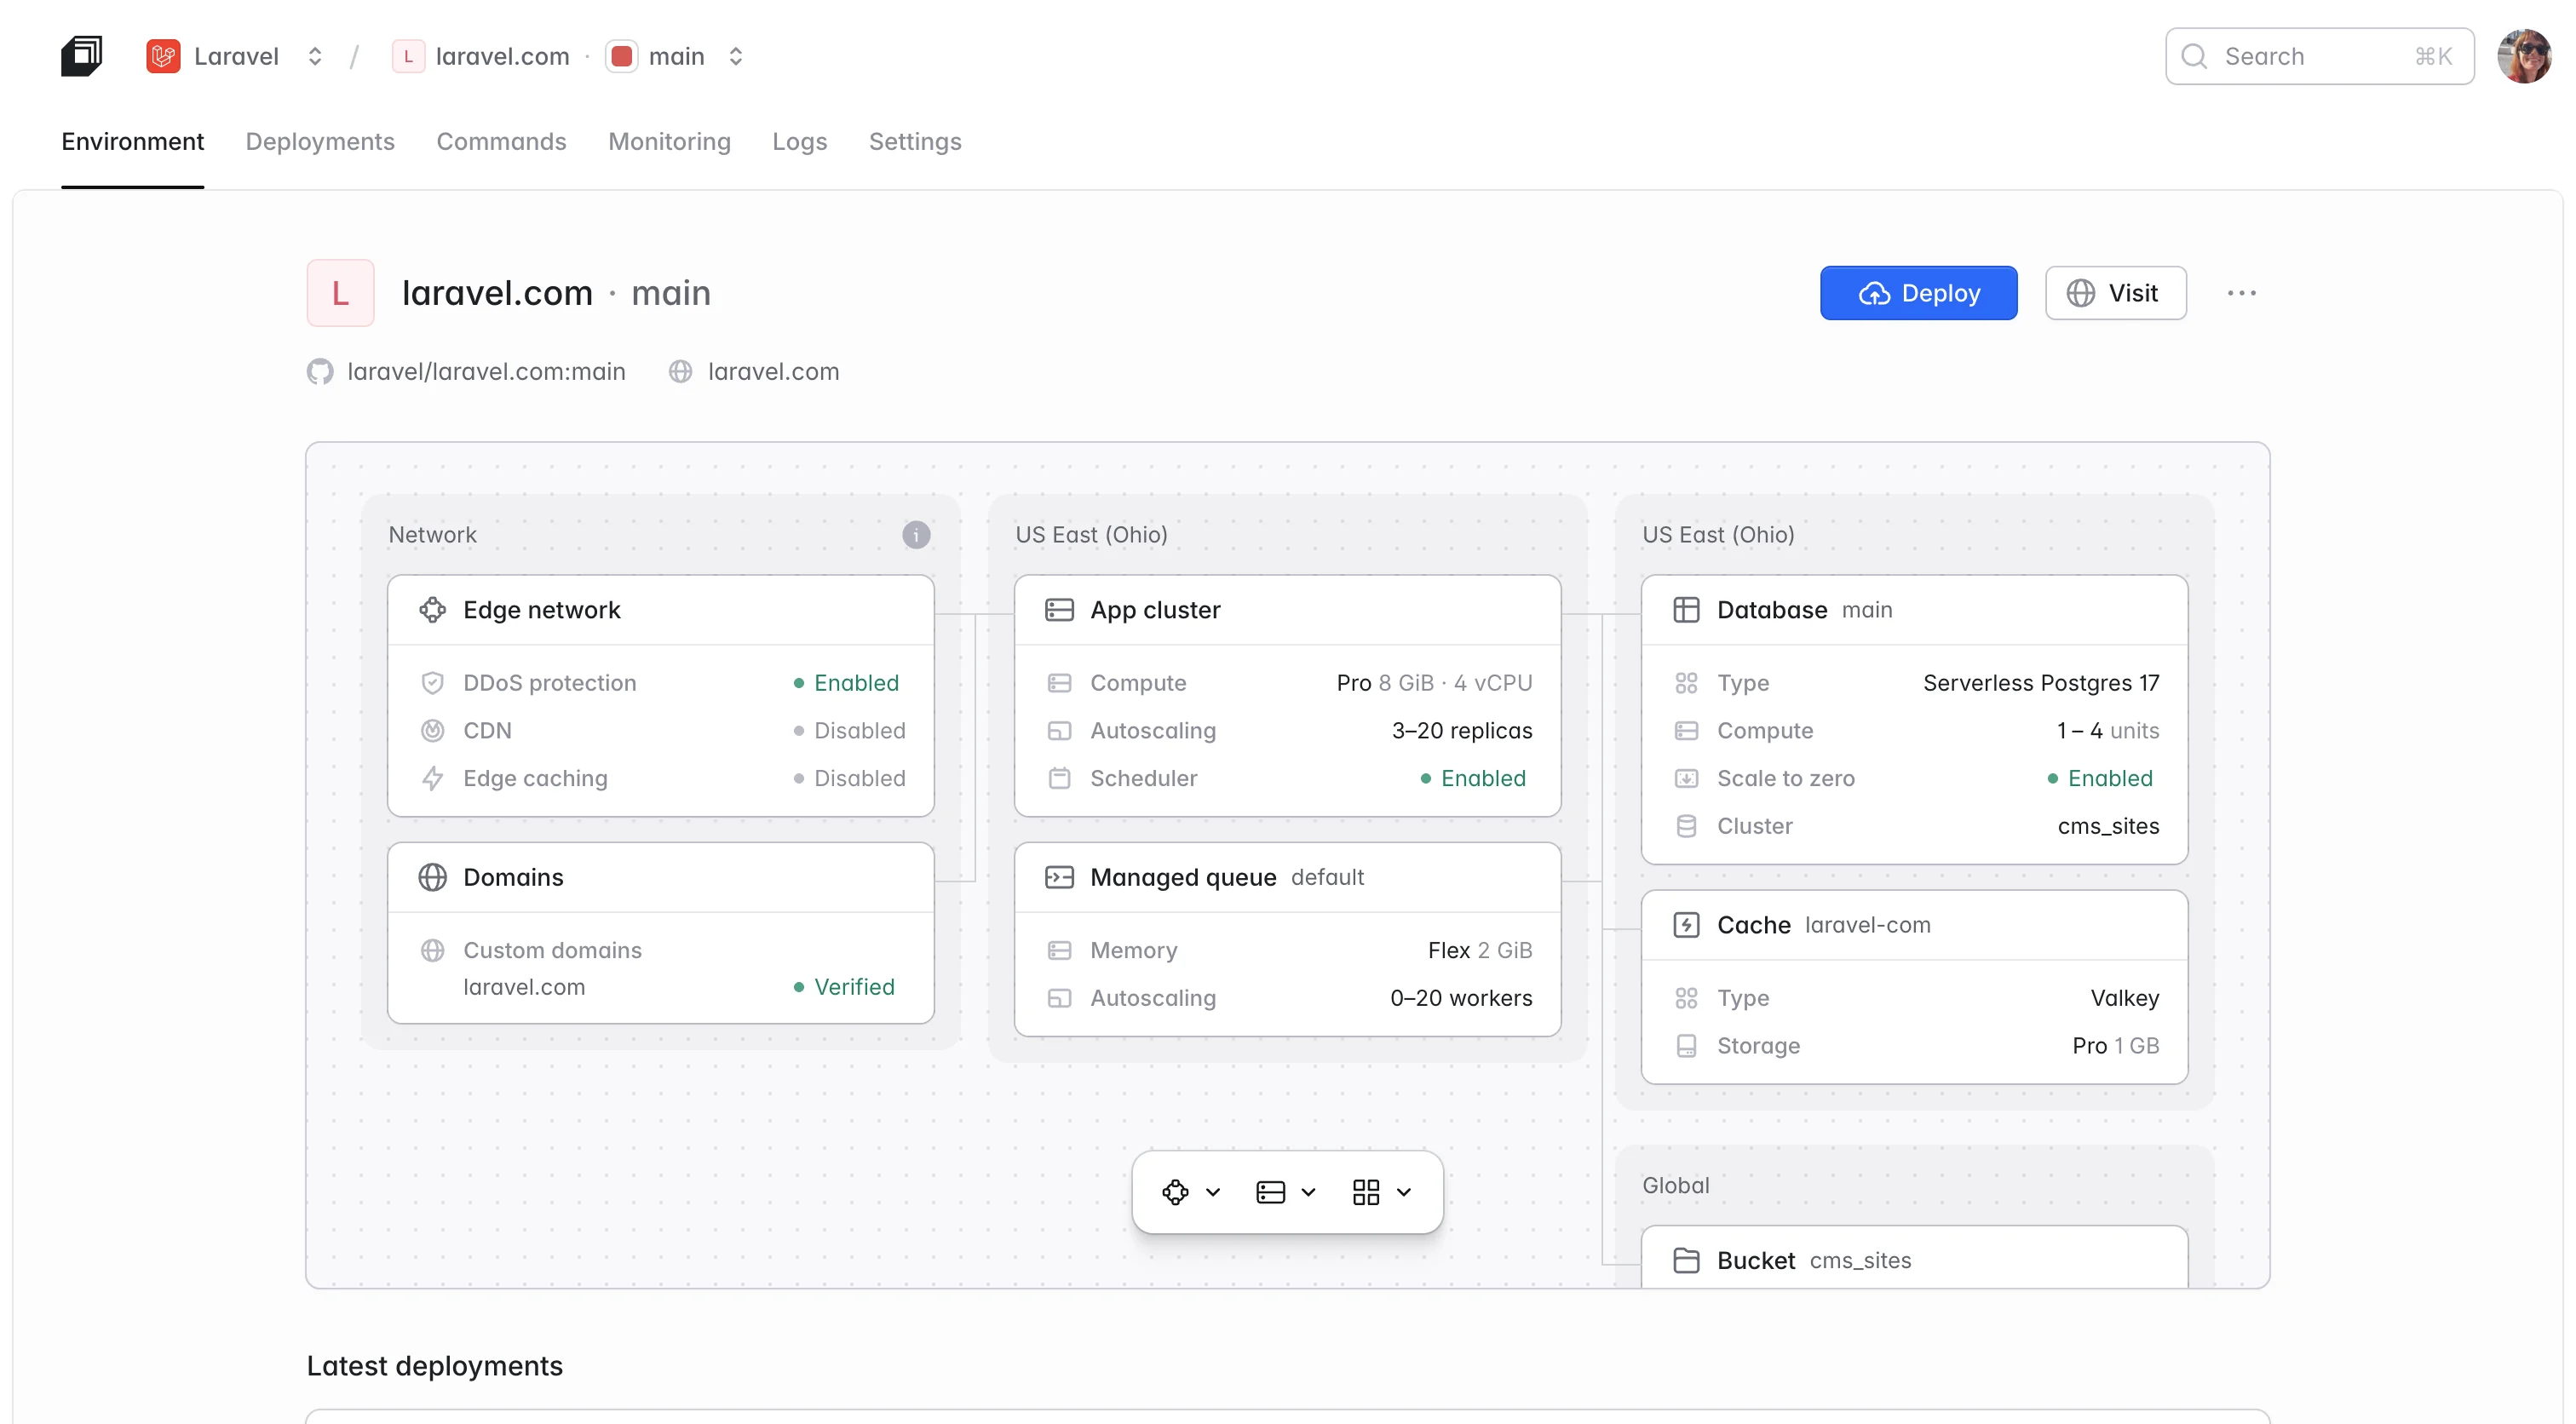Click the Visit button
The width and height of the screenshot is (2576, 1424).
coord(2115,293)
